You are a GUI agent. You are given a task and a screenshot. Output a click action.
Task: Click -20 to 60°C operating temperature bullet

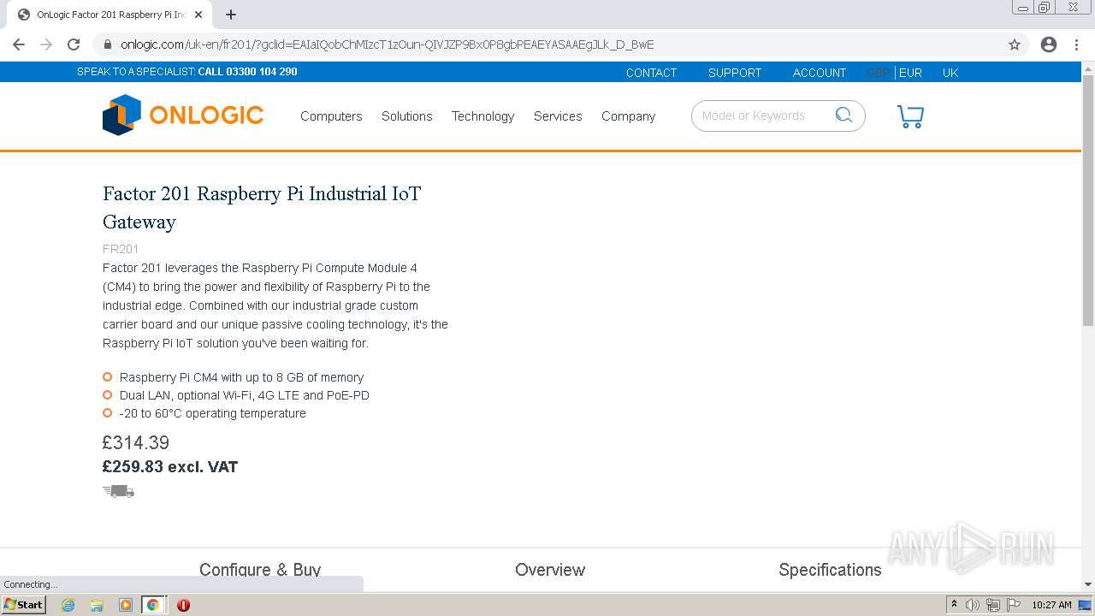click(212, 413)
